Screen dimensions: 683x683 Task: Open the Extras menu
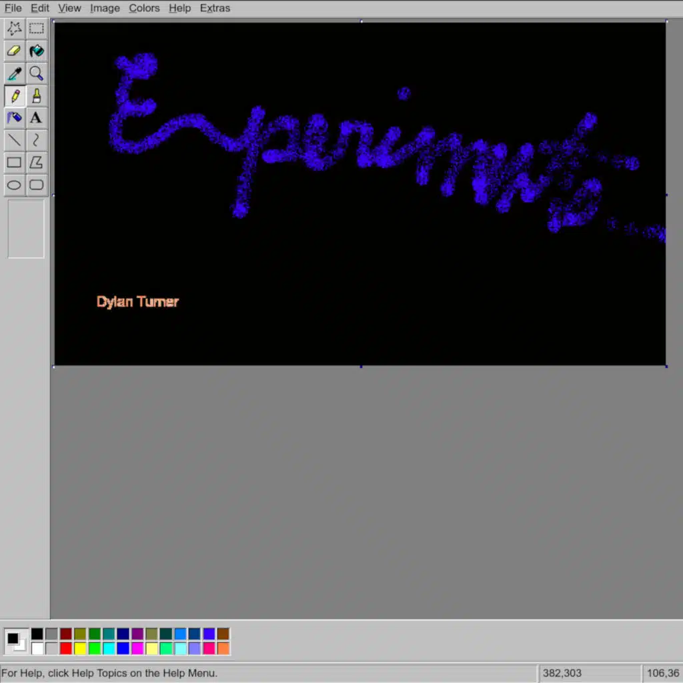pyautogui.click(x=215, y=8)
